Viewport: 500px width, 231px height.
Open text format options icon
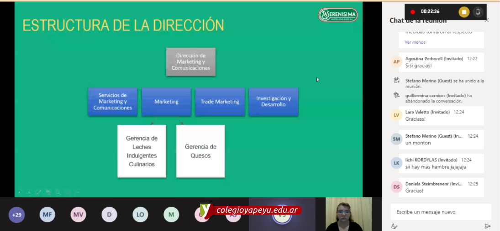[x=395, y=226]
